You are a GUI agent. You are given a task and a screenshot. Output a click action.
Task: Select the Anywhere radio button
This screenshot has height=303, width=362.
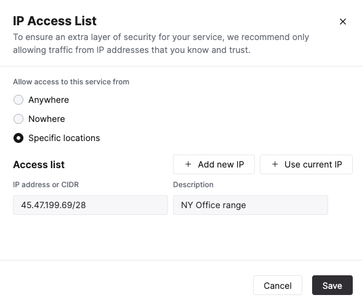(x=18, y=100)
